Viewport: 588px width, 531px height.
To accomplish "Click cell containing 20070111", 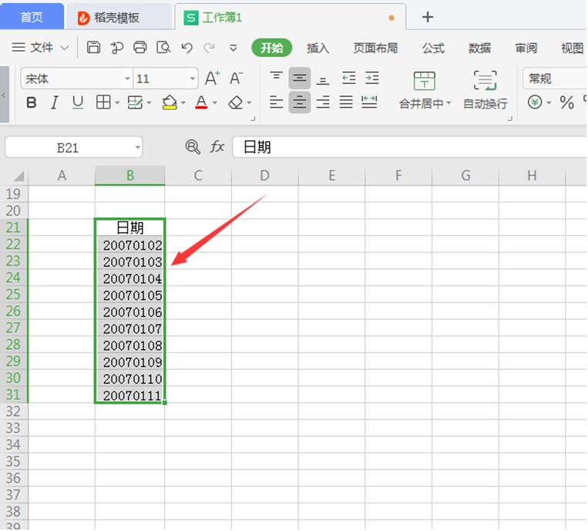I will [129, 395].
